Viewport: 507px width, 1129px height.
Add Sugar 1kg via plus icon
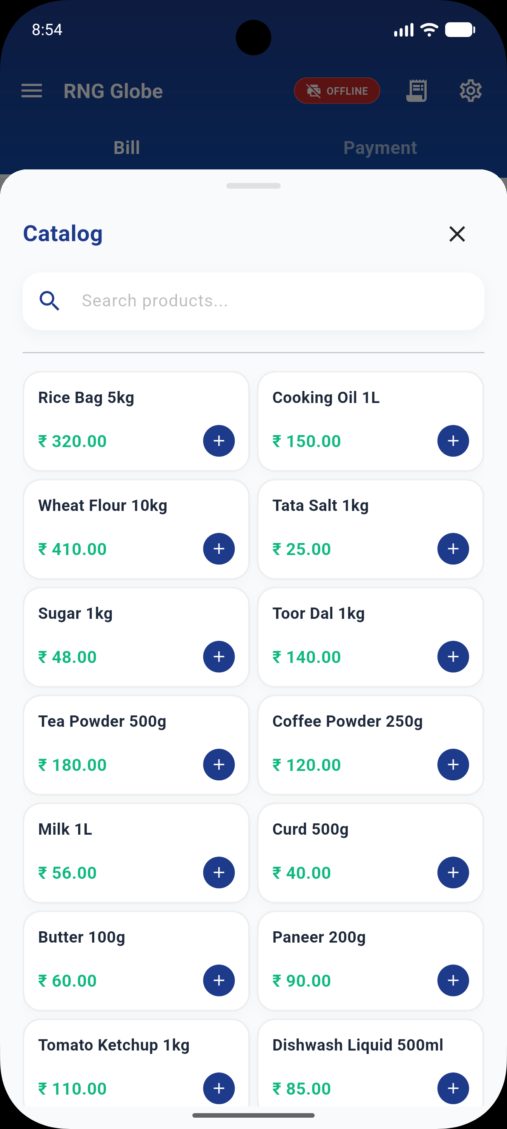[219, 657]
